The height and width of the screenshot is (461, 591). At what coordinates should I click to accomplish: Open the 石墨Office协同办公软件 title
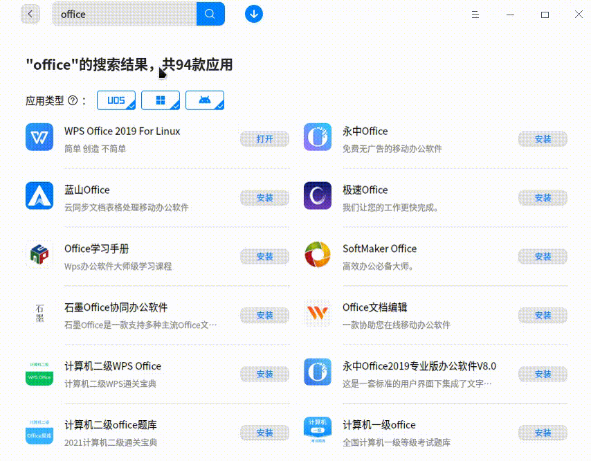(116, 307)
